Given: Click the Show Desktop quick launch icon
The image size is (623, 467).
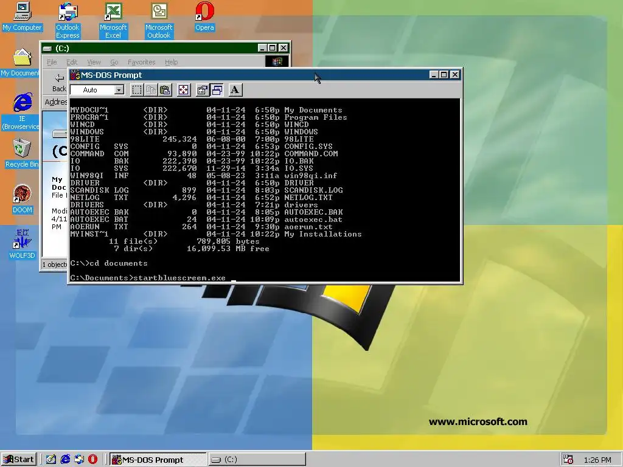Looking at the screenshot, I should tap(51, 460).
